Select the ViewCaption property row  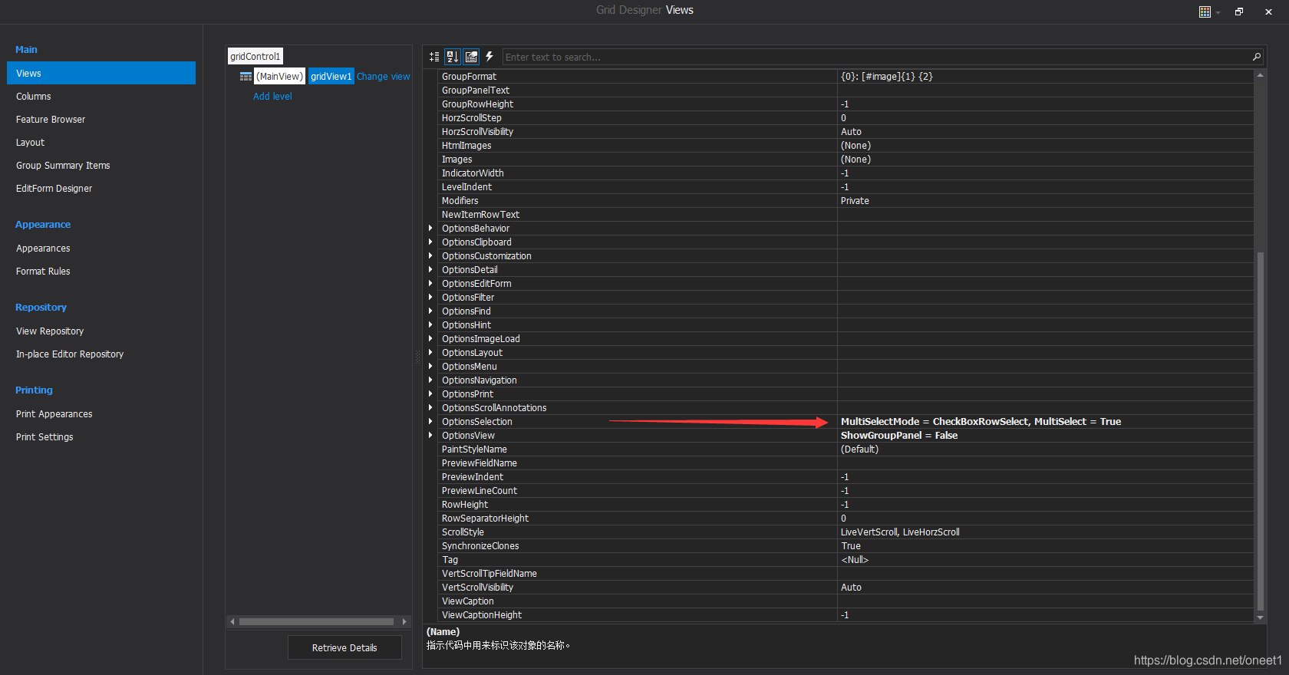(x=846, y=601)
